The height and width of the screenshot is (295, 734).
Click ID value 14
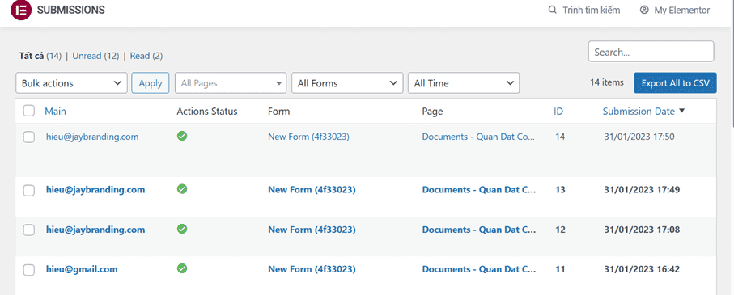[560, 137]
